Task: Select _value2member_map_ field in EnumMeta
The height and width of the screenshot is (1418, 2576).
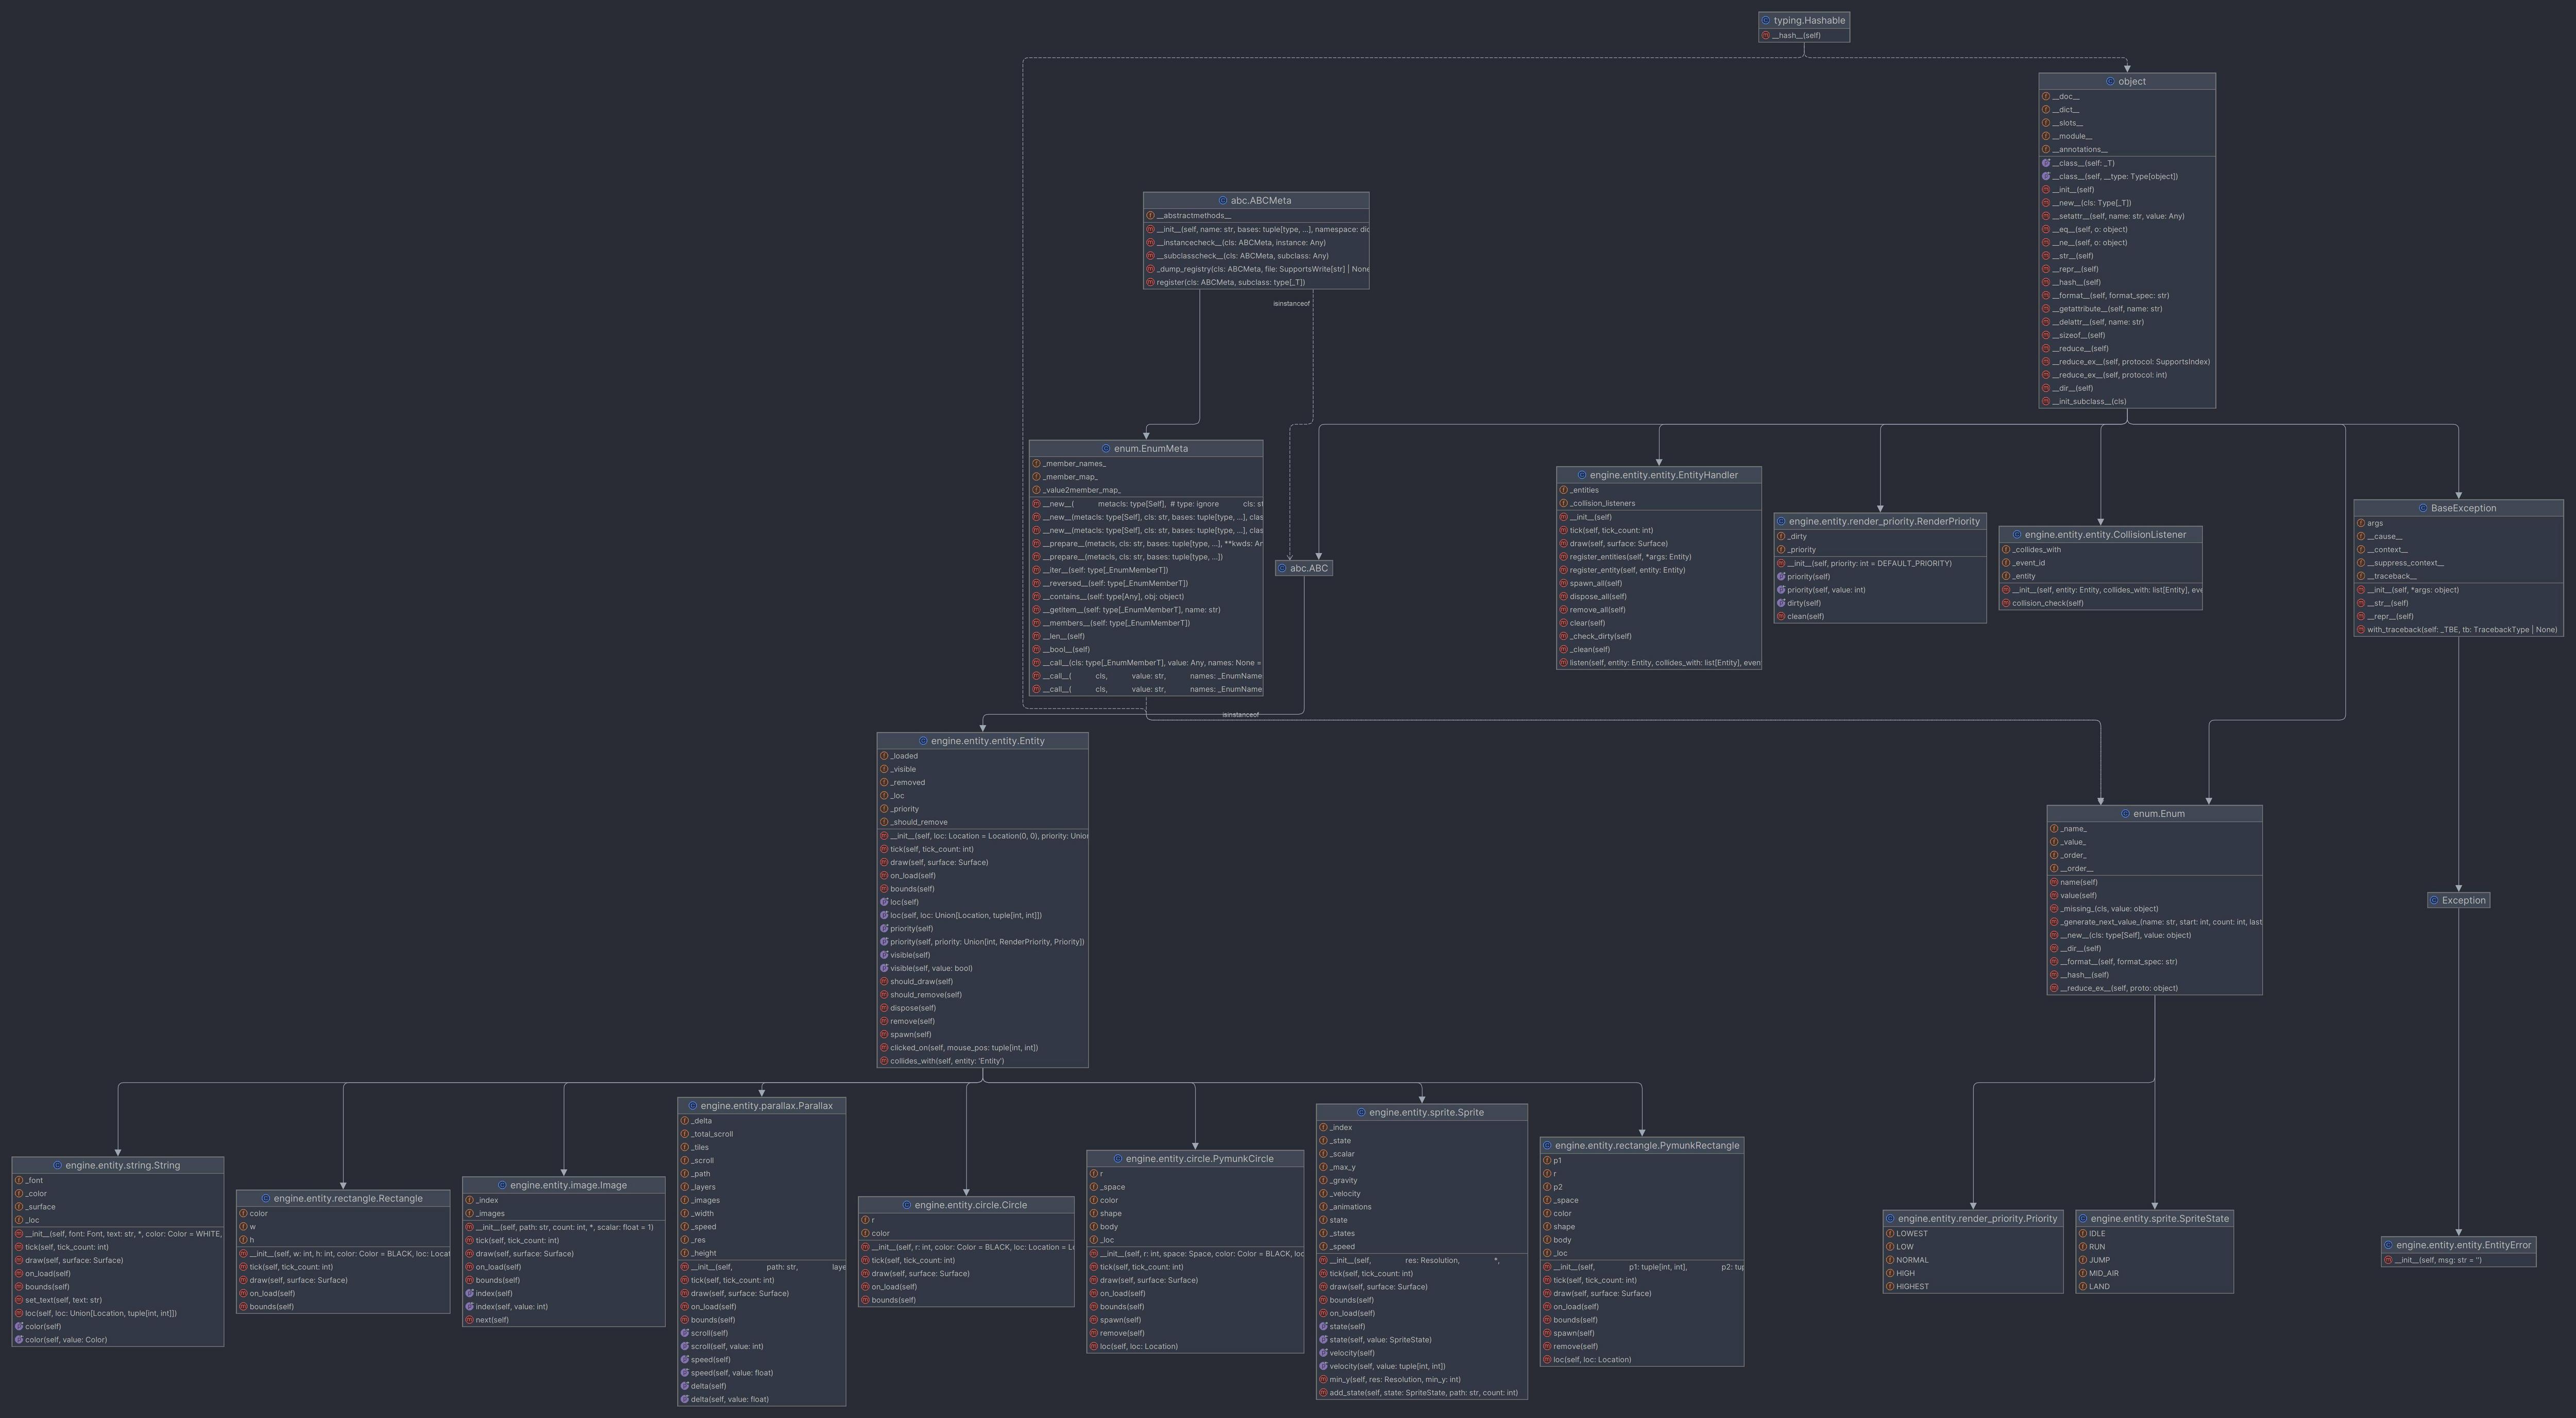Action: 1082,490
